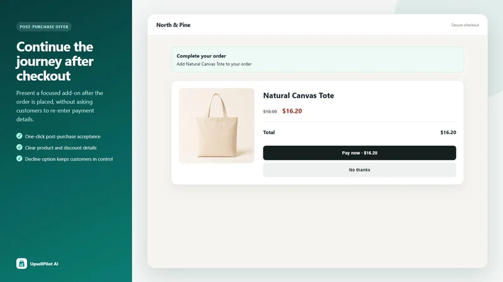Click the Present a focused add-on paragraph

[60, 106]
